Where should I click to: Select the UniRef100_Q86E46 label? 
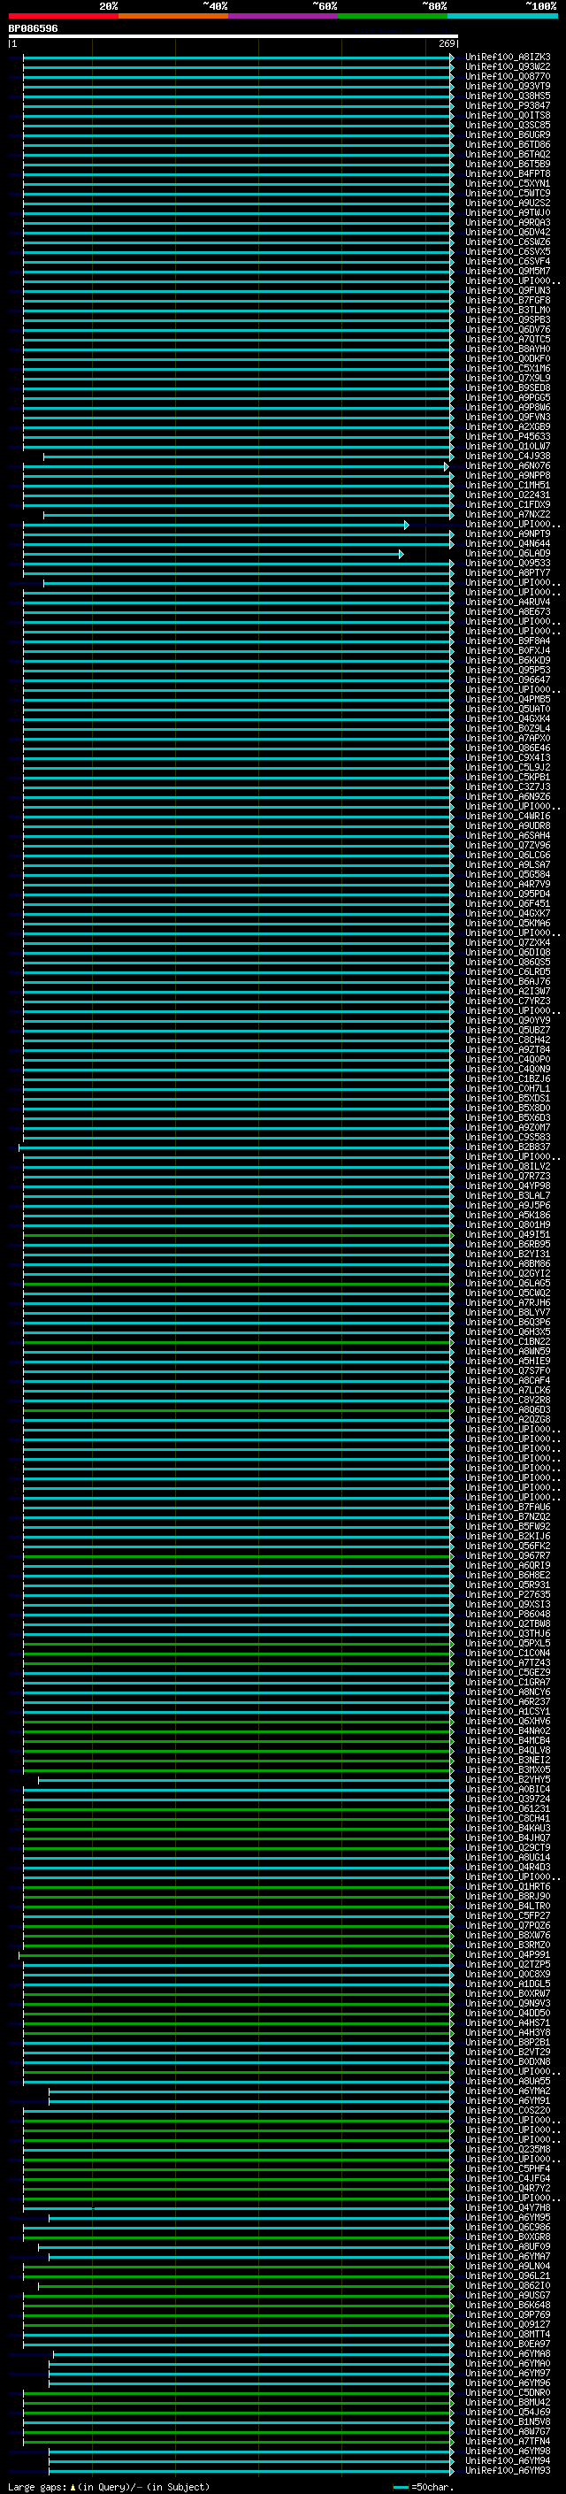pyautogui.click(x=508, y=748)
